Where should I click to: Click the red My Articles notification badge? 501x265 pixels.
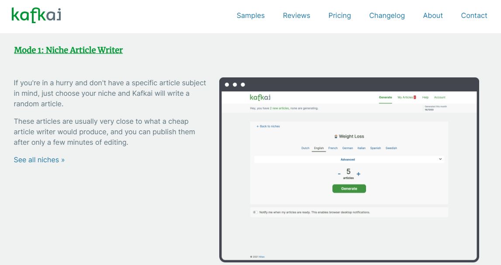(x=415, y=97)
